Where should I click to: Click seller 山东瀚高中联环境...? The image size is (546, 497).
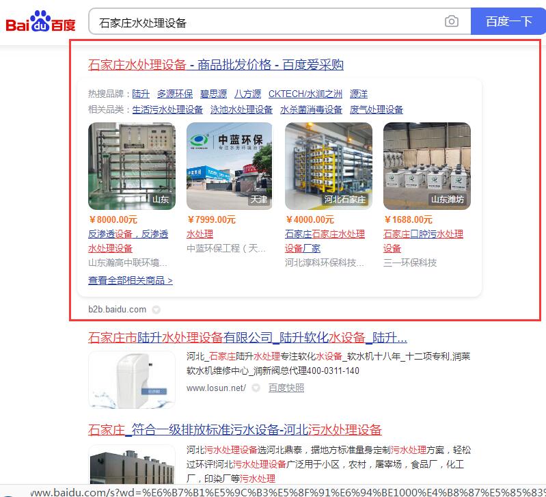[x=128, y=263]
